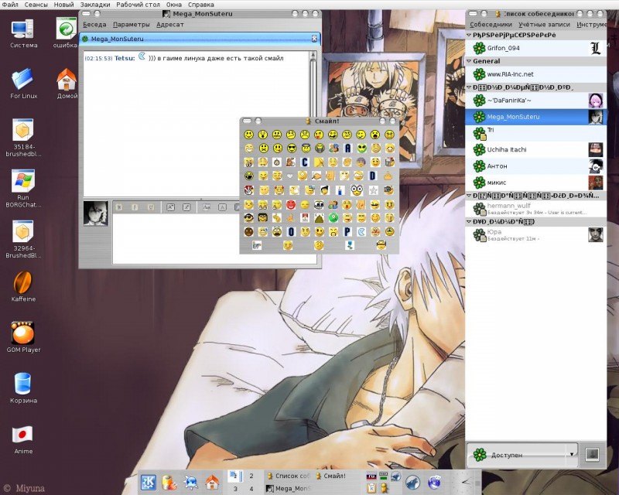Screen dimensions: 619x495
Task: Collapse the General contact group
Action: click(469, 61)
